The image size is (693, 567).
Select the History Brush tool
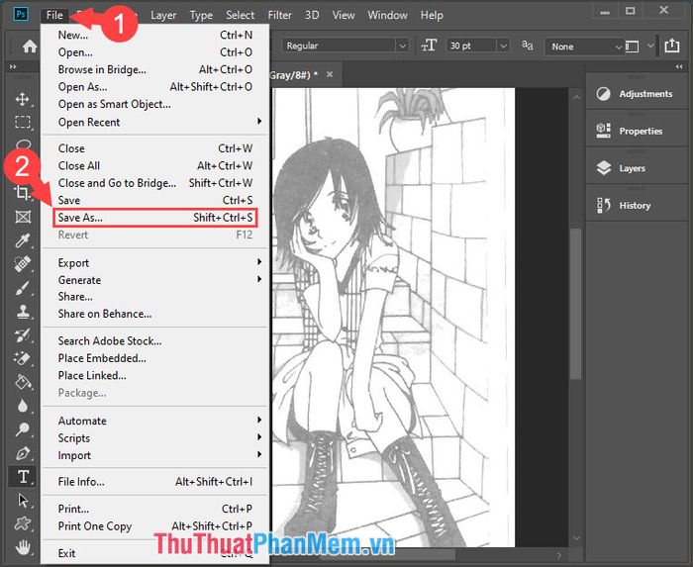pos(23,335)
